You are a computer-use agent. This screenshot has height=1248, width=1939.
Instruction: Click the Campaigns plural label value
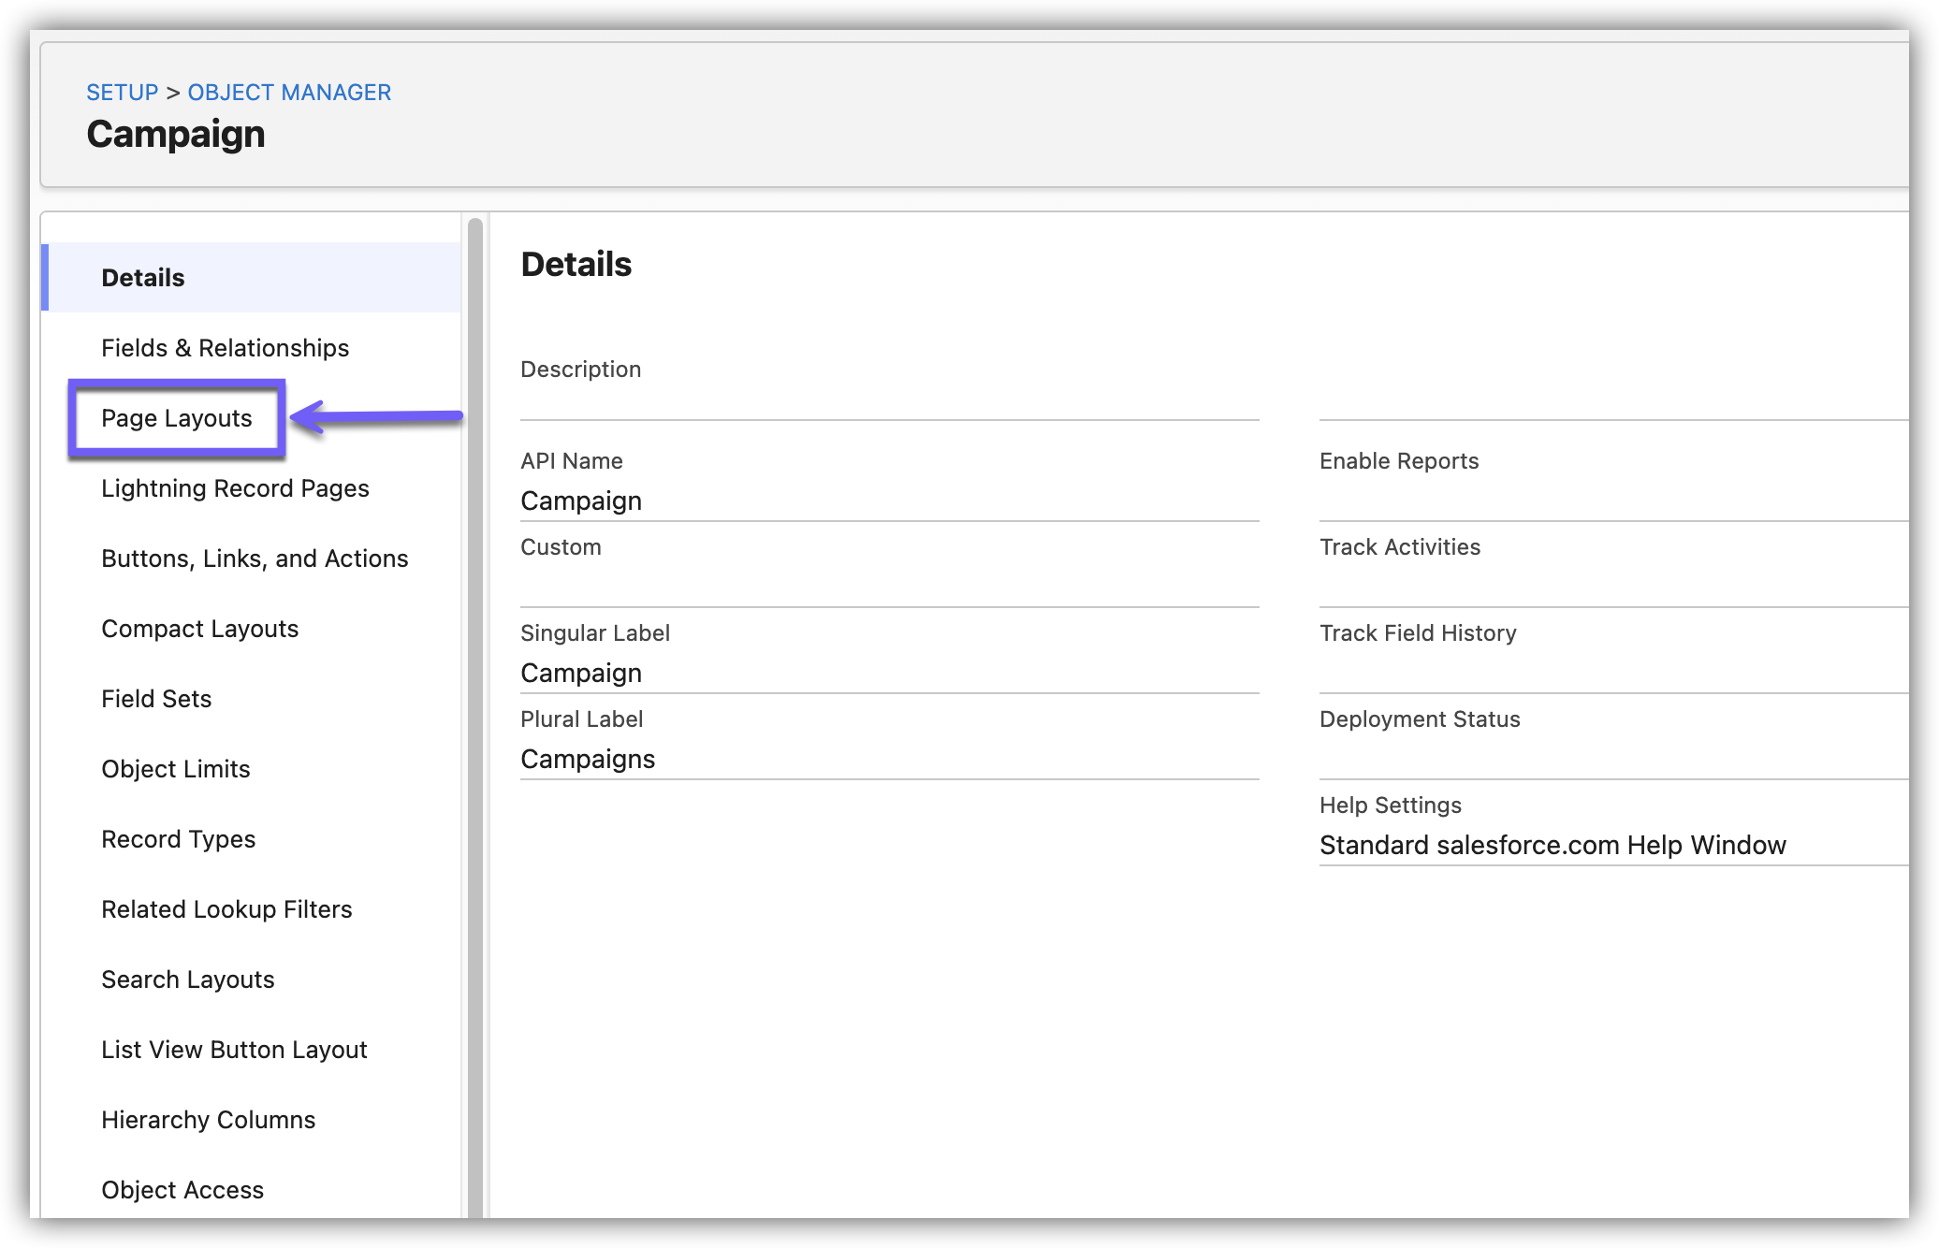click(587, 759)
